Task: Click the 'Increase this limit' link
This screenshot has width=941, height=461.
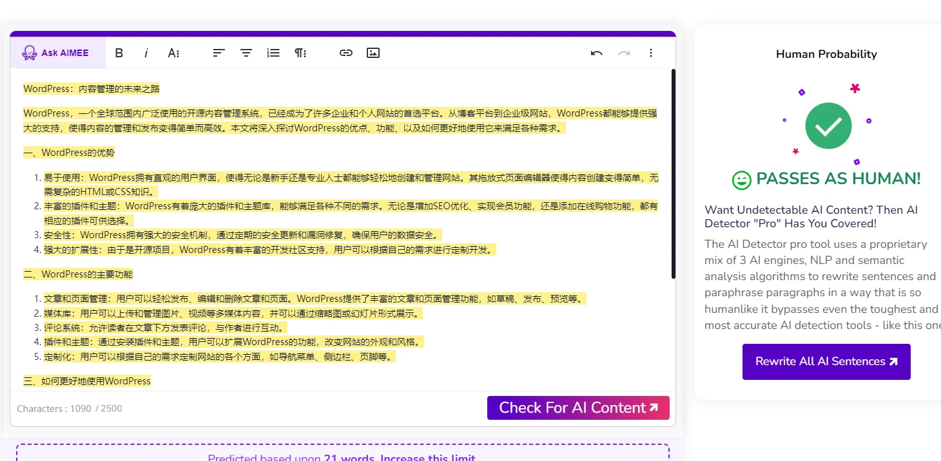Action: point(428,458)
